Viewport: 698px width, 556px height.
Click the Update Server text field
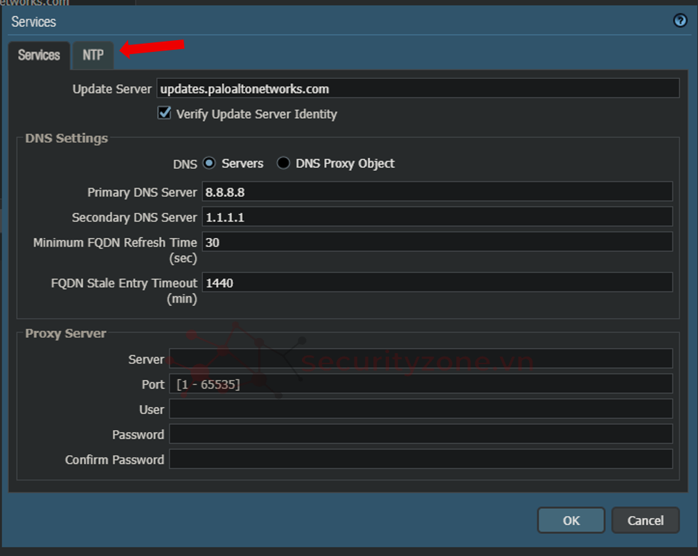click(x=418, y=89)
